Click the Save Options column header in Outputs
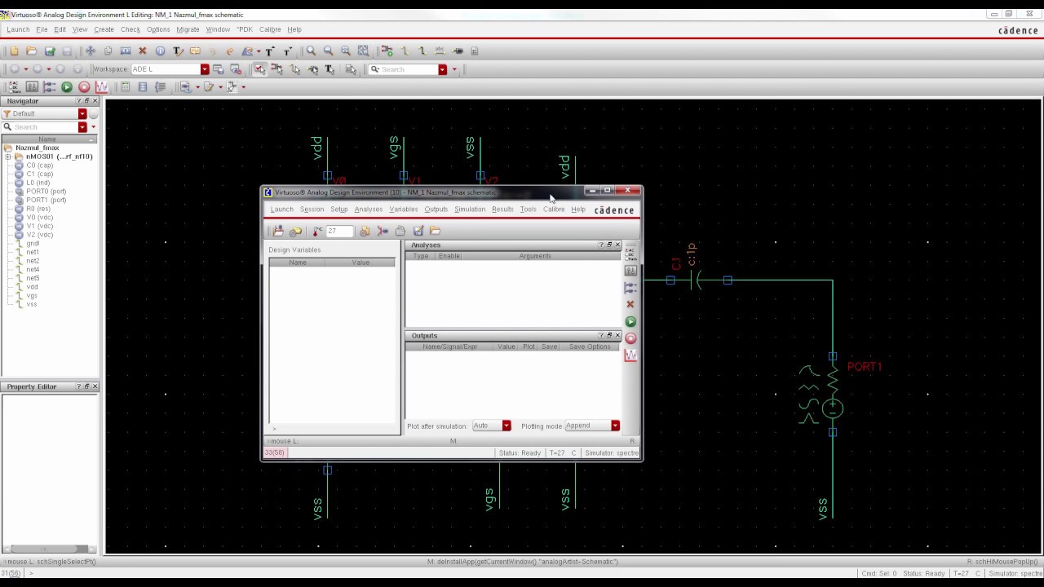The width and height of the screenshot is (1044, 587). (590, 346)
